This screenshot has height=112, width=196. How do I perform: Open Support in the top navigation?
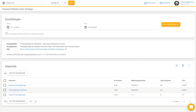(x=165, y=3)
